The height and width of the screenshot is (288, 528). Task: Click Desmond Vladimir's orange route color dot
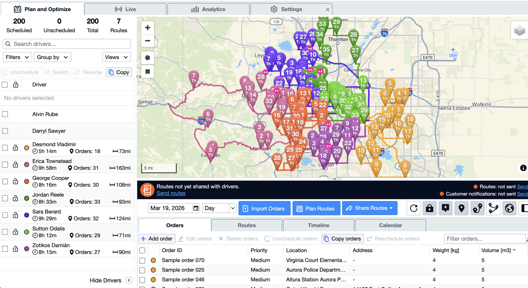pyautogui.click(x=27, y=148)
